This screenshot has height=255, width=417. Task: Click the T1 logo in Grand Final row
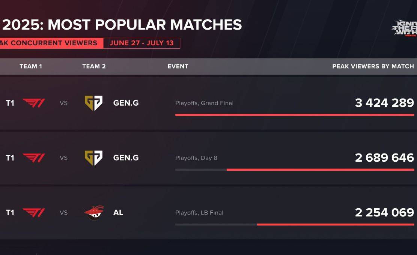pos(34,103)
